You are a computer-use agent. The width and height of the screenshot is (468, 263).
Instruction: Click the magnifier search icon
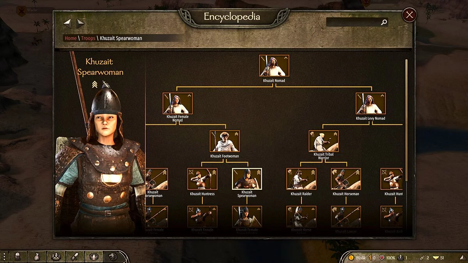click(x=384, y=23)
